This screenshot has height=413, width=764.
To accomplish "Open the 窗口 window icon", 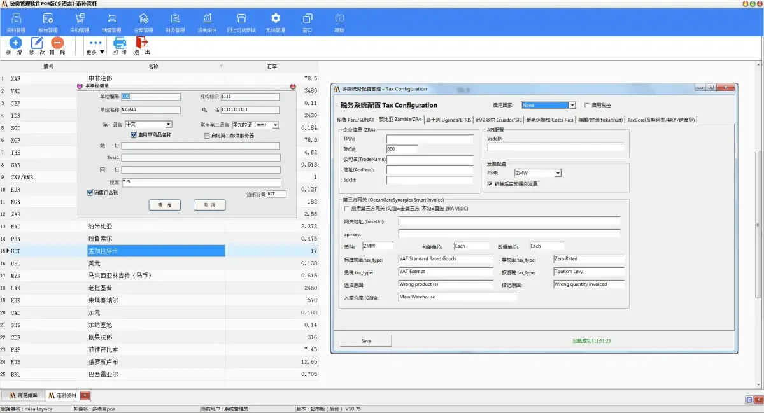I will [x=308, y=22].
